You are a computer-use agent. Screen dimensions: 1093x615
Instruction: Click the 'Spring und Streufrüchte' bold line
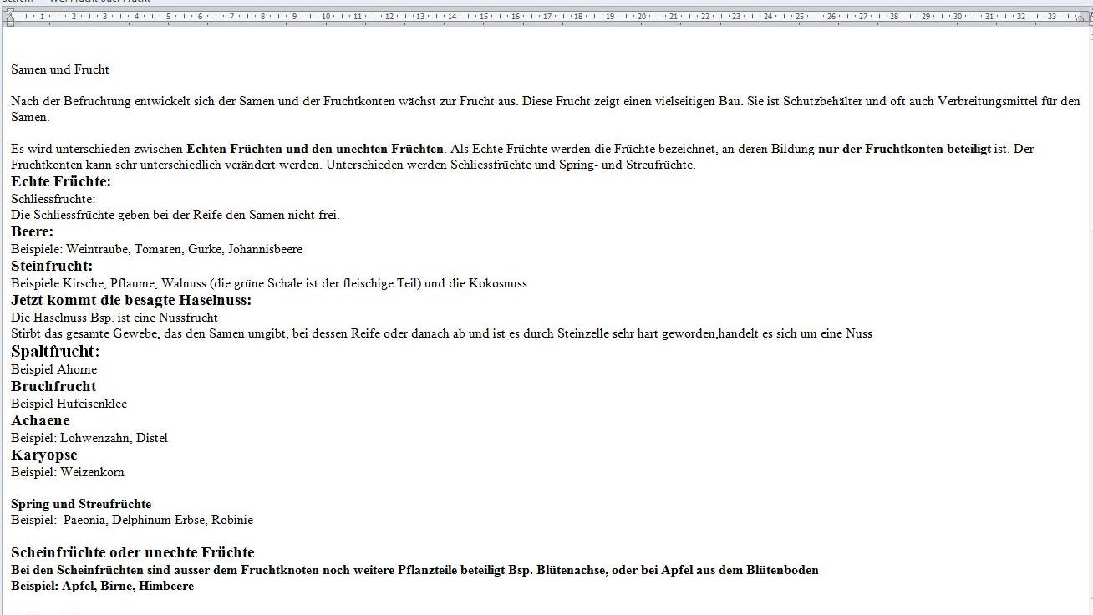point(81,504)
